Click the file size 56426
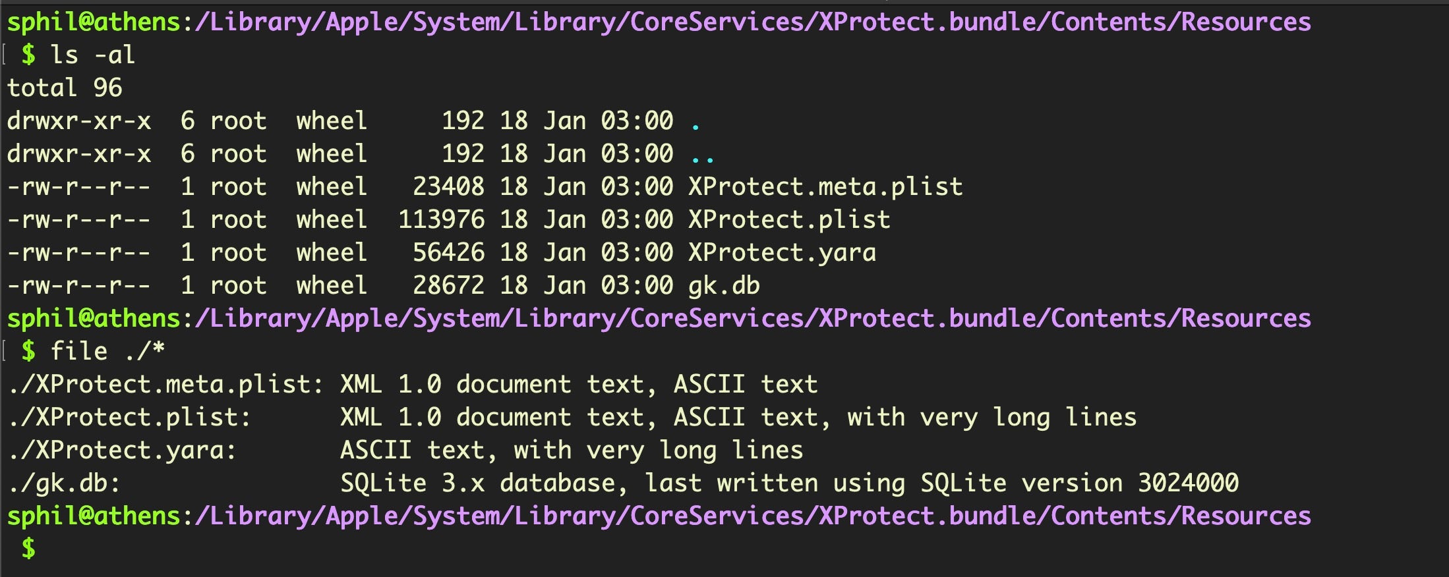The width and height of the screenshot is (1449, 577). click(x=448, y=252)
